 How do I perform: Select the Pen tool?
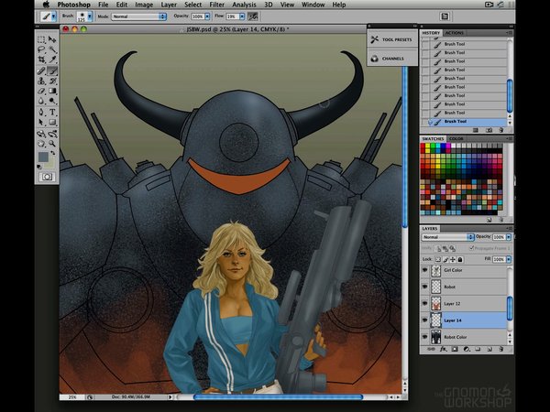coord(41,112)
